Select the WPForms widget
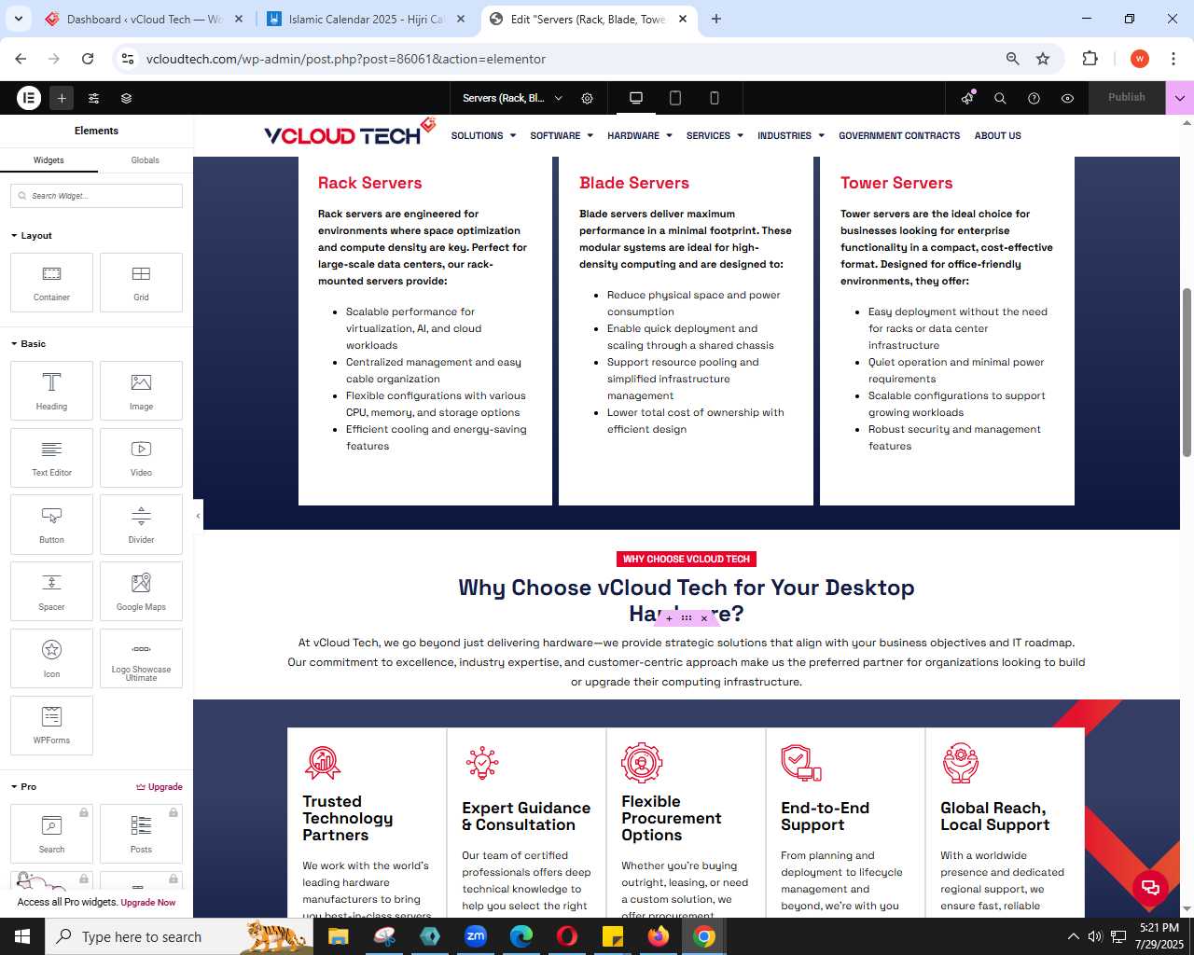Screen dimensions: 1194x955 coord(51,726)
